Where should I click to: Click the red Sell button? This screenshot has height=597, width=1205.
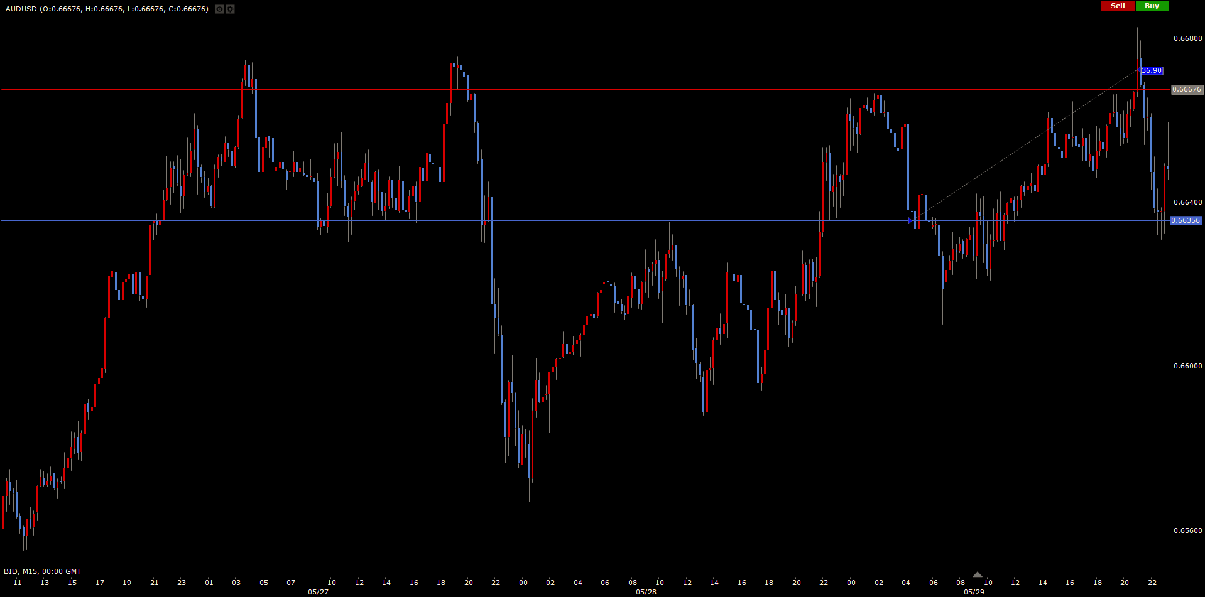pos(1118,6)
